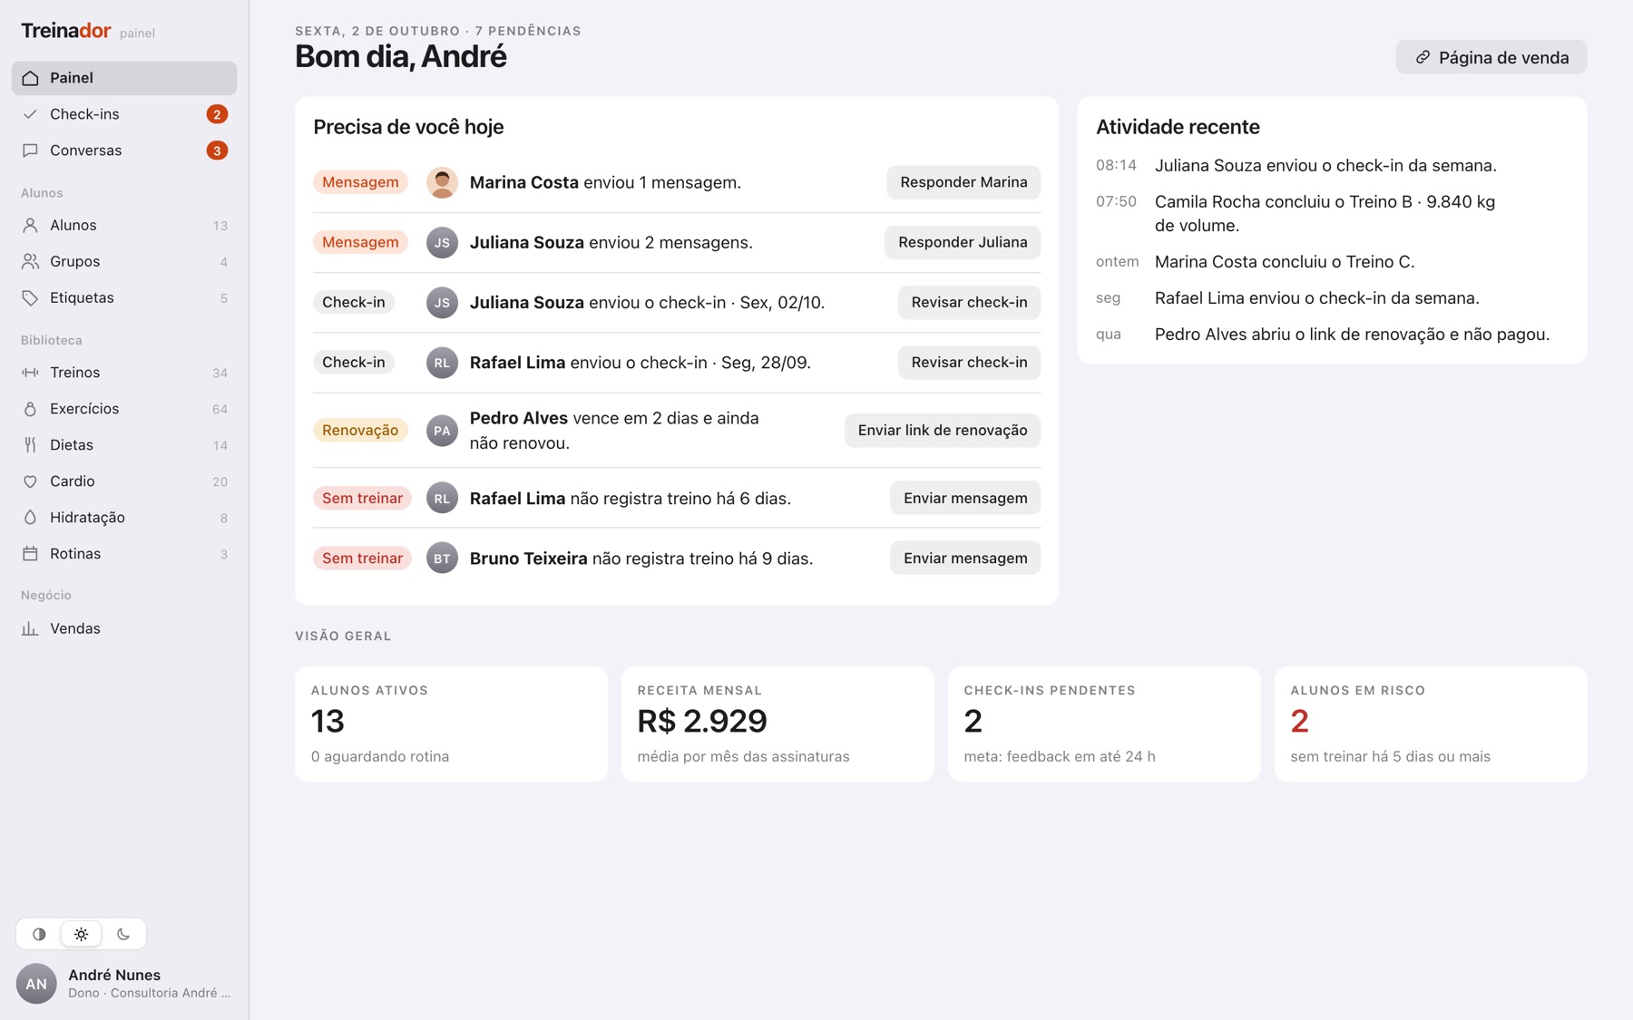Go to Check-ins in the sidebar

coord(124,114)
